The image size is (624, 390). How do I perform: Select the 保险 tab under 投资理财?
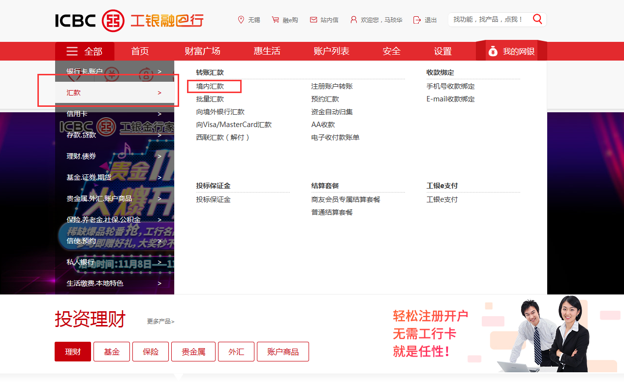151,352
